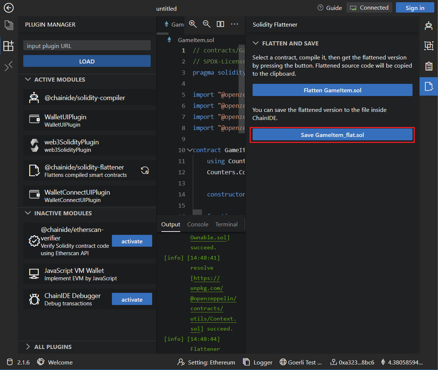The width and height of the screenshot is (438, 370).
Task: Activate the etherscan-verifier plugin
Action: click(132, 241)
